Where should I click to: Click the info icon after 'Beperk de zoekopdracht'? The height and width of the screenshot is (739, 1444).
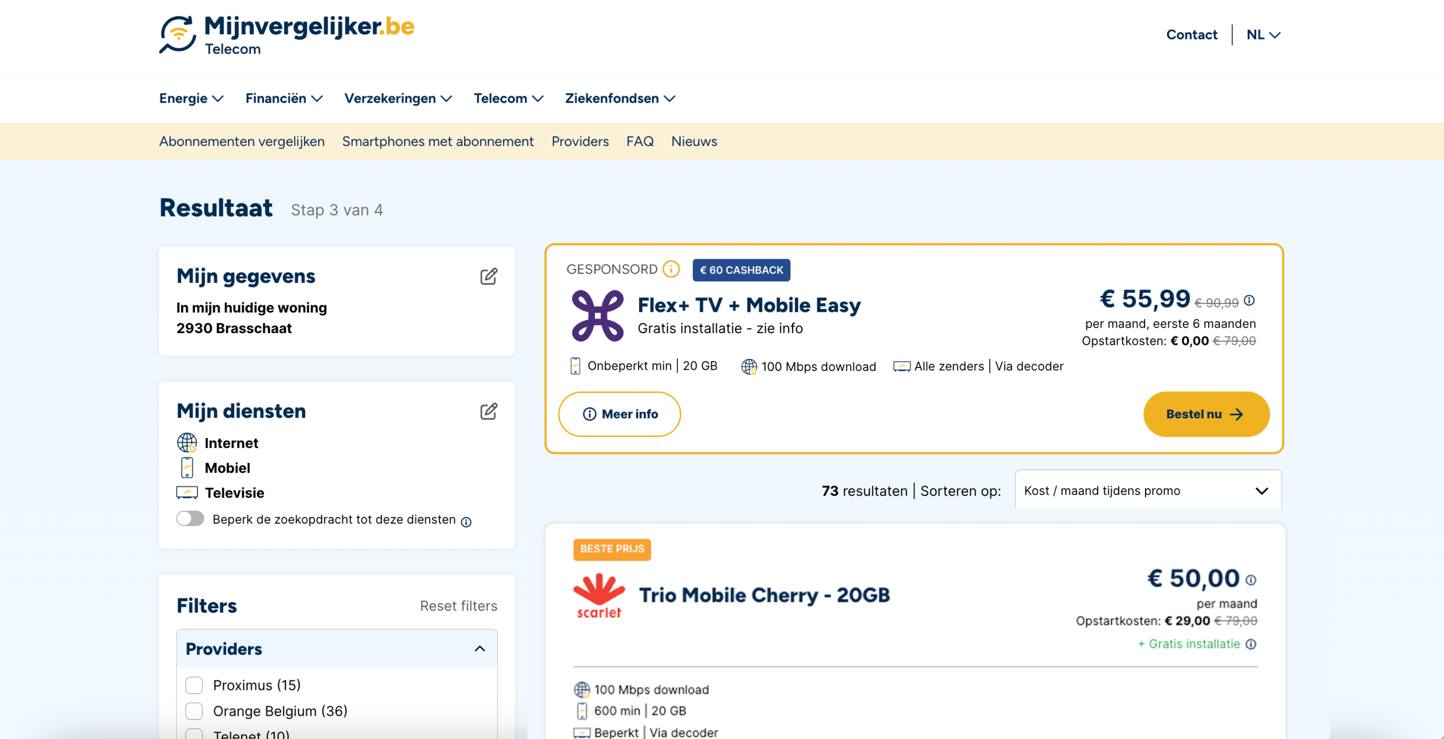pos(466,522)
